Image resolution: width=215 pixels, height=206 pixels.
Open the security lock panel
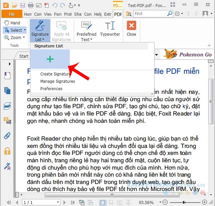[7, 151]
